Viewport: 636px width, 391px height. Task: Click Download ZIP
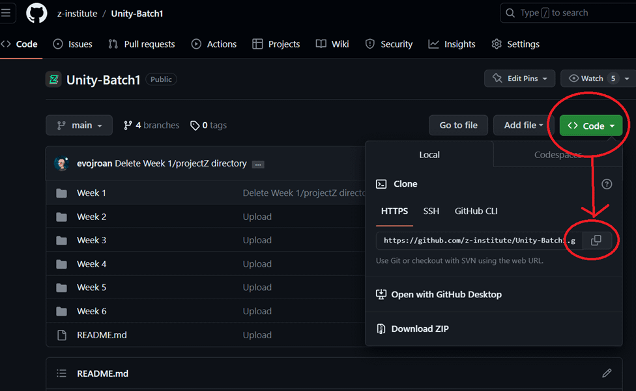coord(420,329)
